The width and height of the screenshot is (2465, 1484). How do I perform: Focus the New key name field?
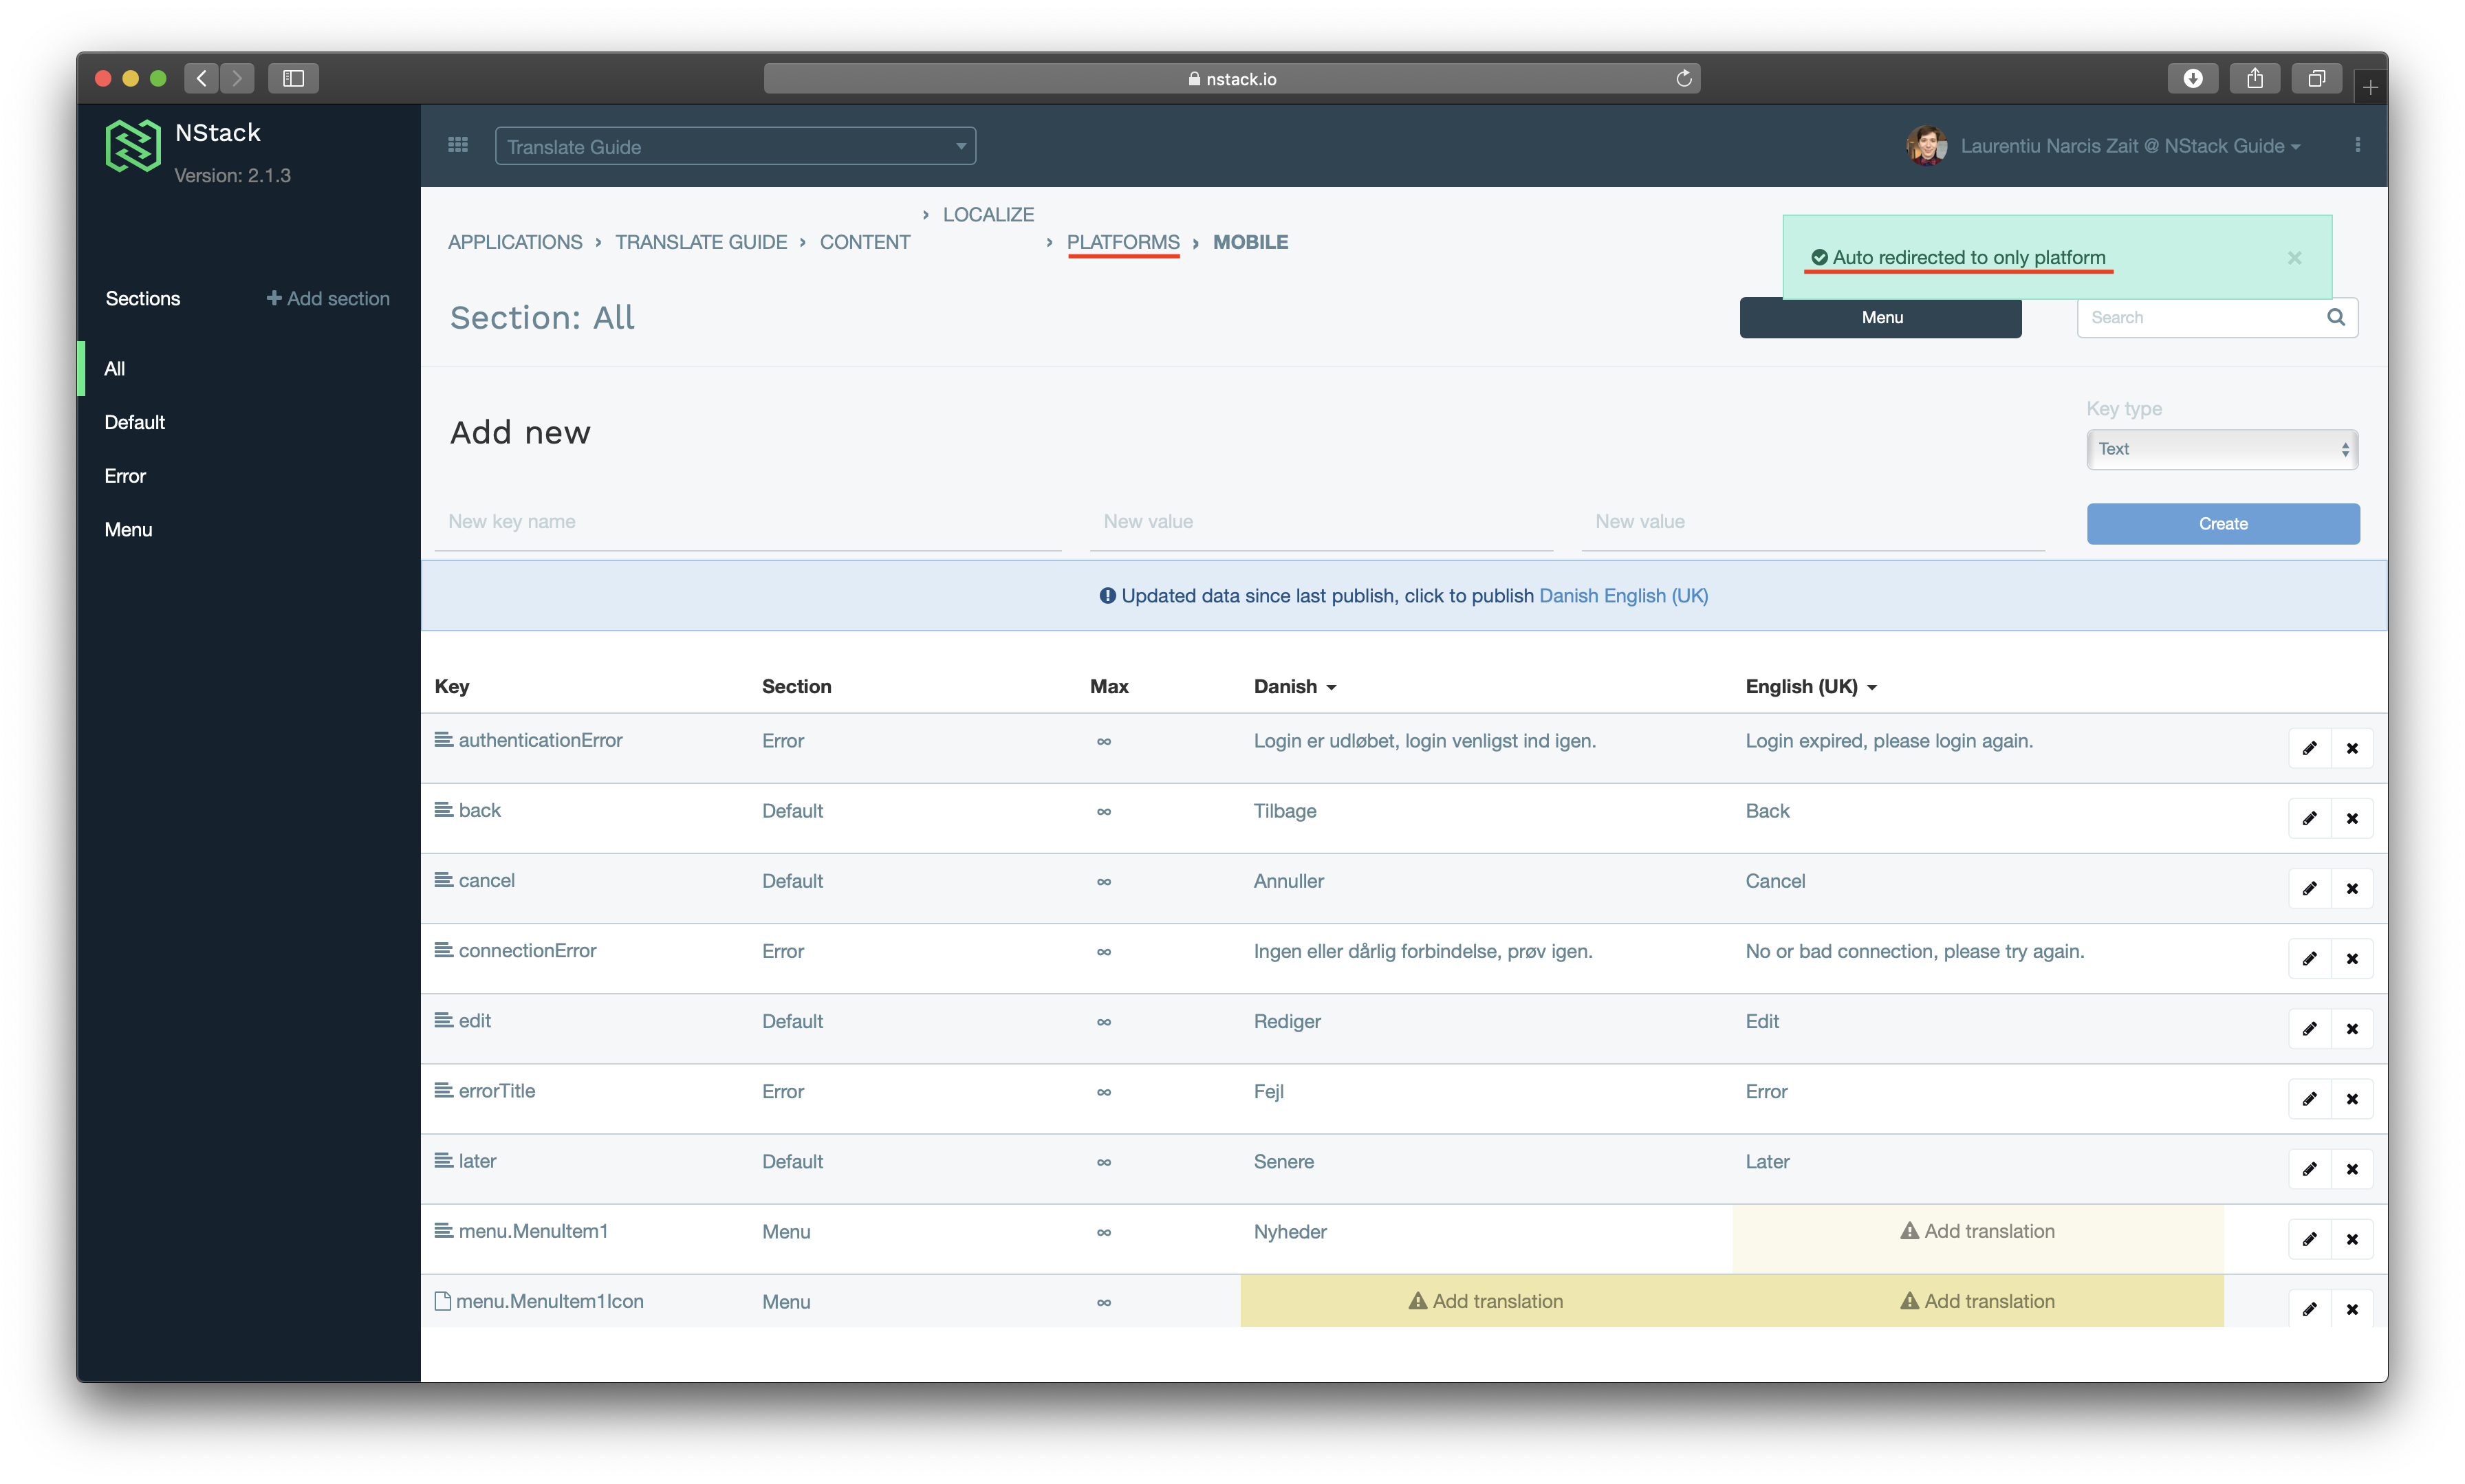pos(748,522)
